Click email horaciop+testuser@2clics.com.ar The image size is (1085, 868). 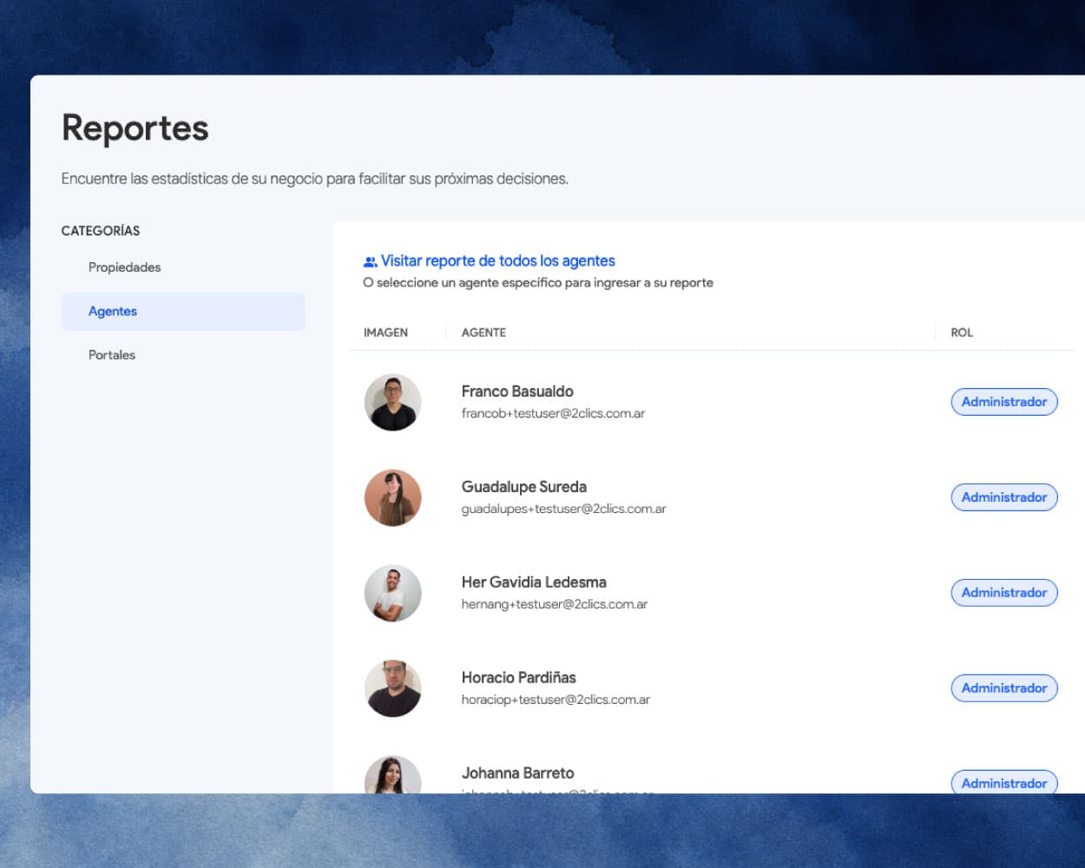tap(556, 700)
